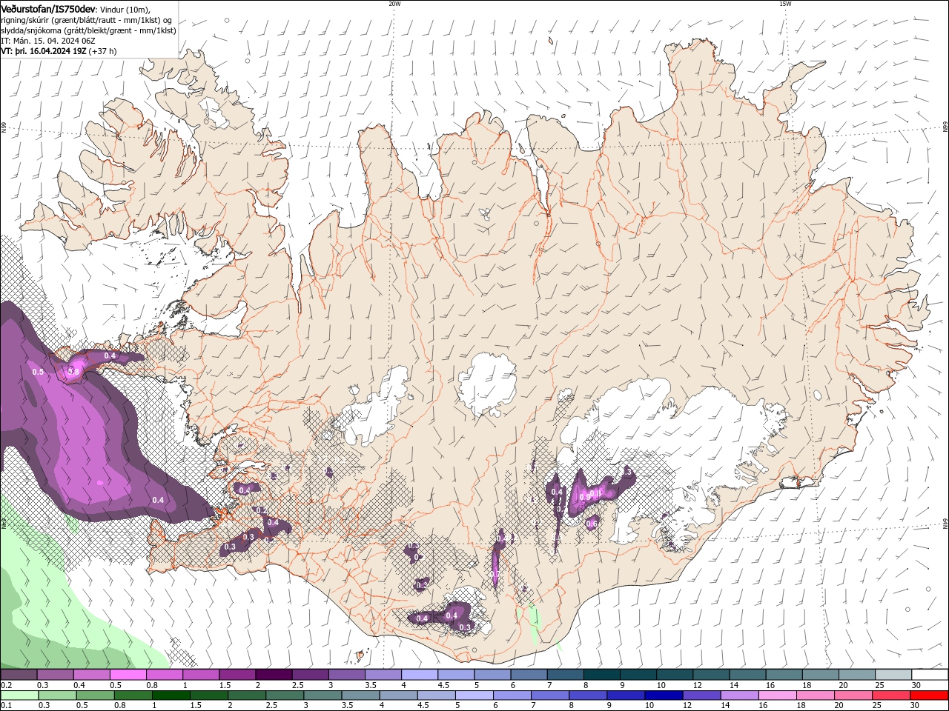The width and height of the screenshot is (949, 711).
Task: Pick upper legend swatch between 4 and 4.5
Action: pyautogui.click(x=420, y=675)
